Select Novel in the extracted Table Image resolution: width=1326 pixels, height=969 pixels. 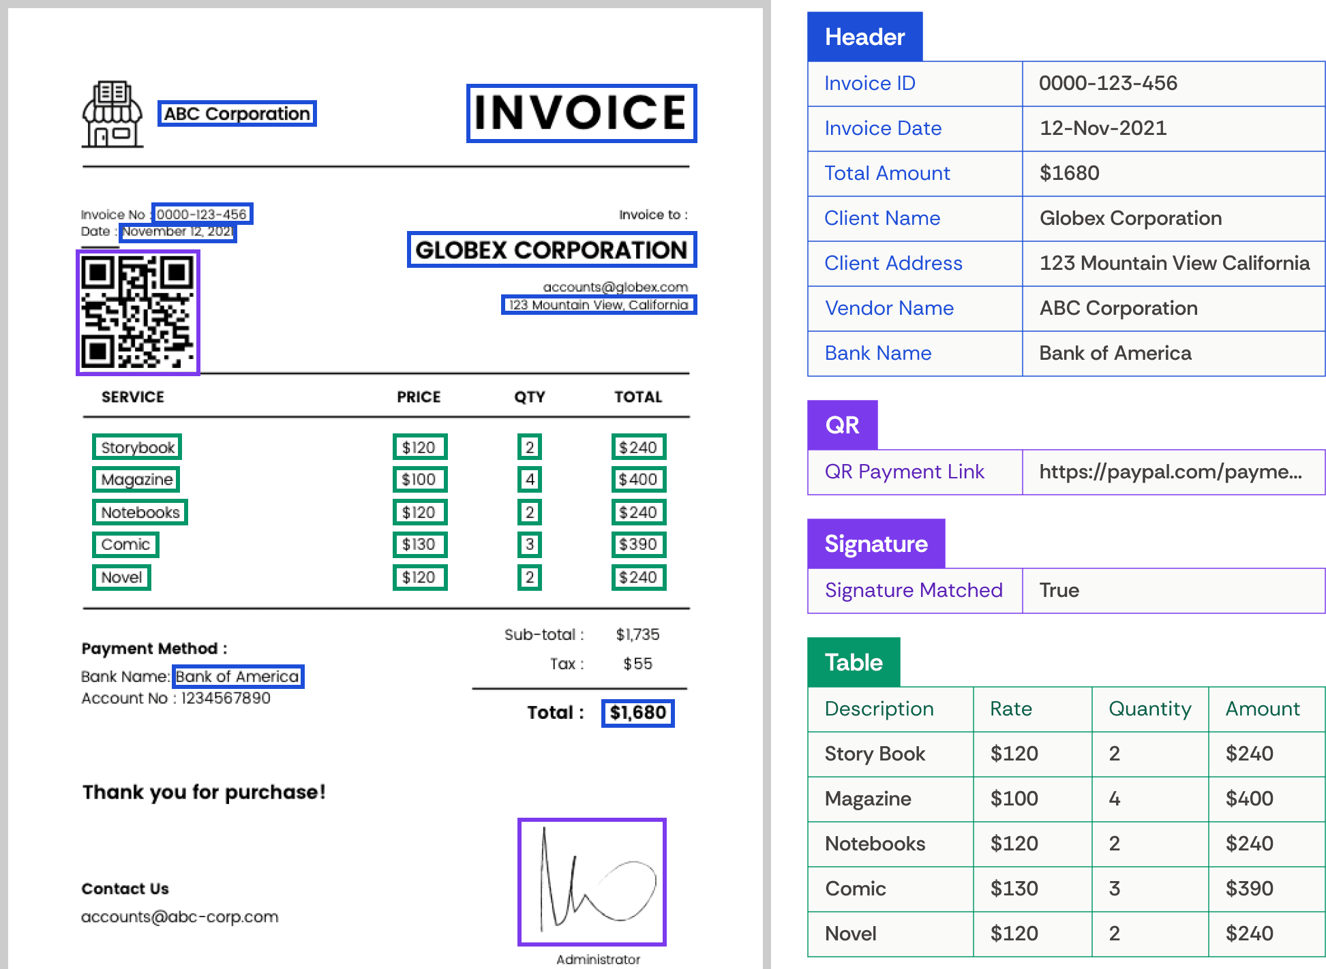coord(851,934)
